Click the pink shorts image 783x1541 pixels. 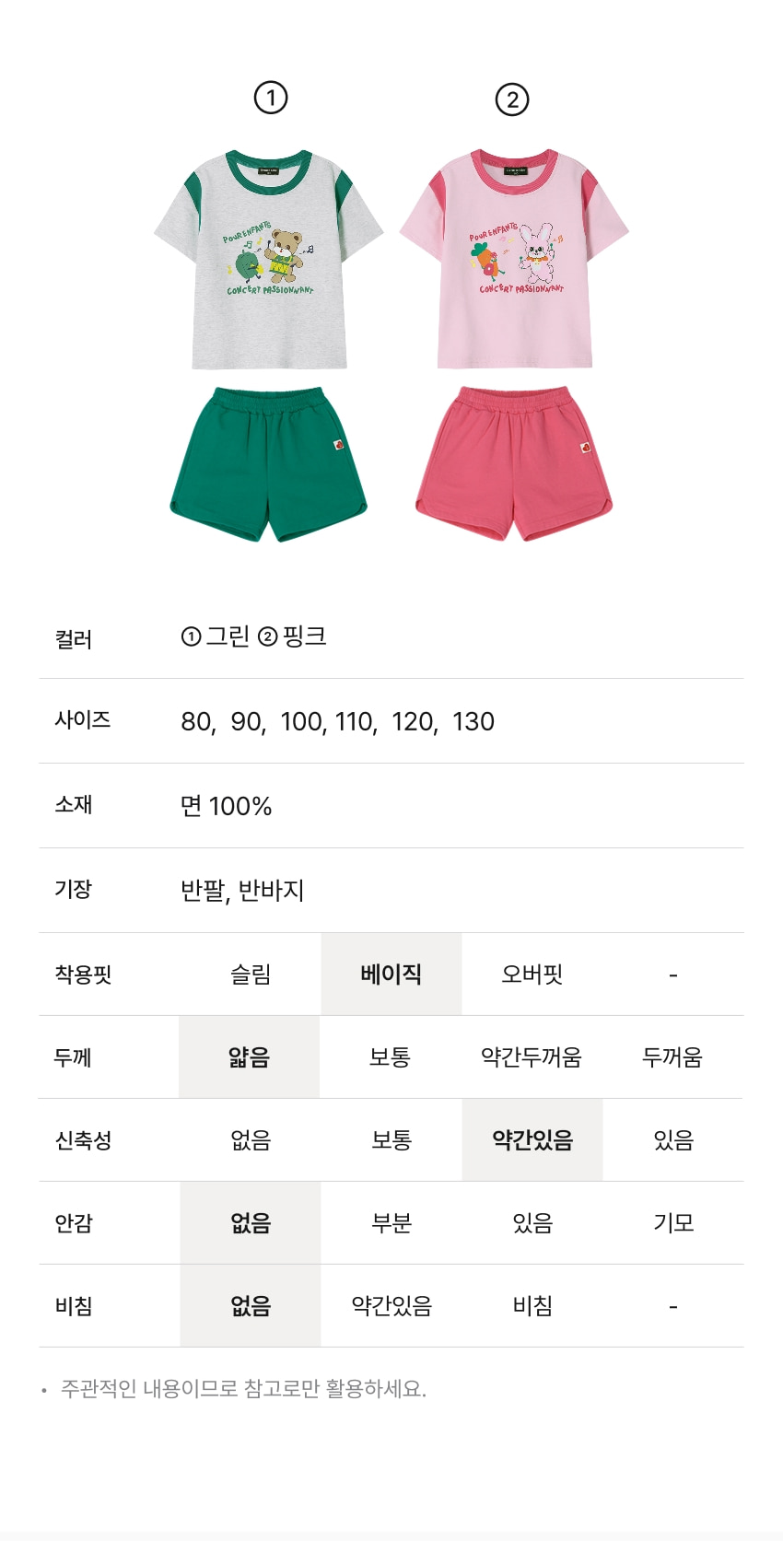pyautogui.click(x=514, y=463)
